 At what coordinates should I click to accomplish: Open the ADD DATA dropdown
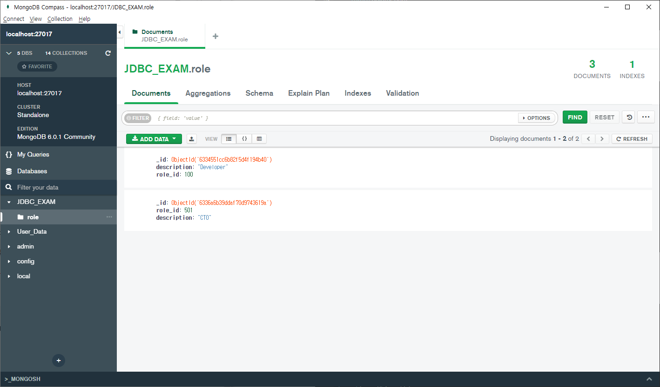tap(154, 139)
